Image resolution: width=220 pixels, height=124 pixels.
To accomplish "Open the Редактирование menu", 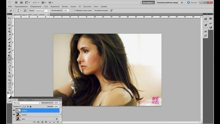I will [21, 7].
